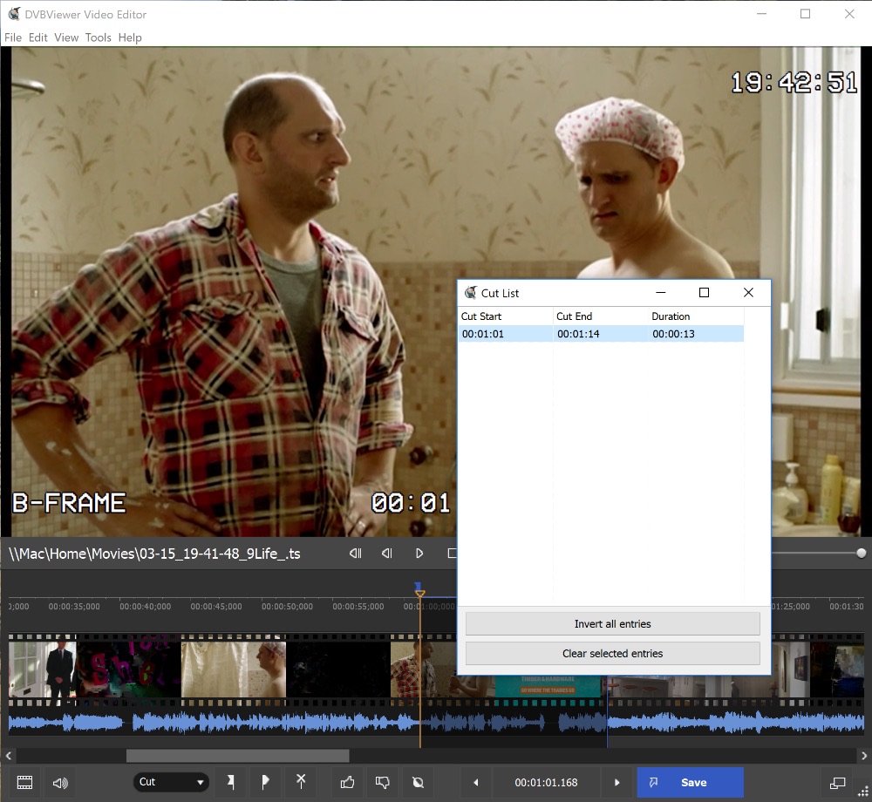The height and width of the screenshot is (802, 872).
Task: Mute audio with the speaker icon
Action: [60, 782]
